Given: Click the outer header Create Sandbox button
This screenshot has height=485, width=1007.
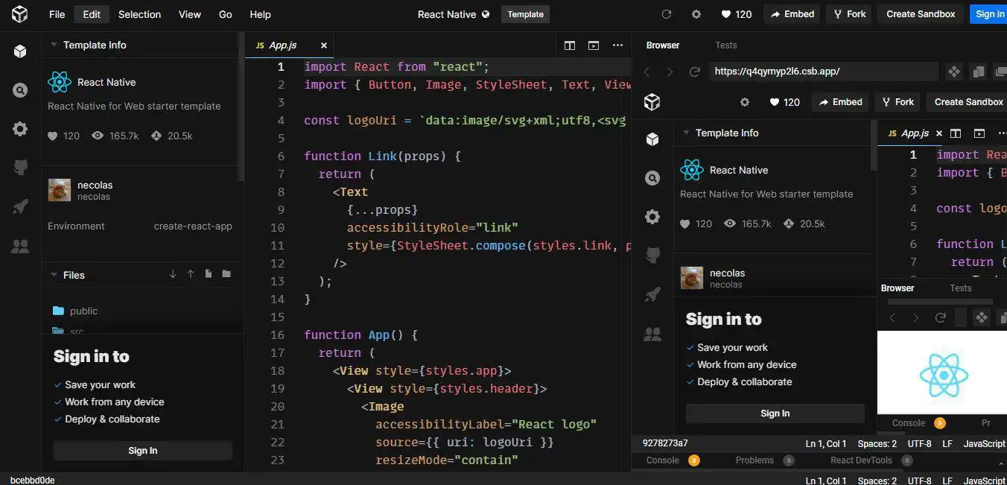Looking at the screenshot, I should point(921,14).
